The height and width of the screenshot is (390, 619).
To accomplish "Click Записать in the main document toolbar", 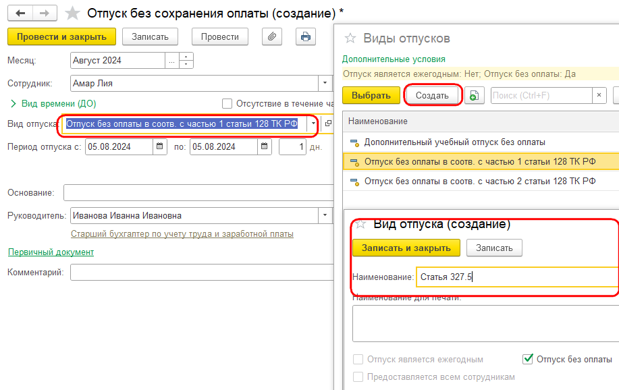I will point(150,36).
